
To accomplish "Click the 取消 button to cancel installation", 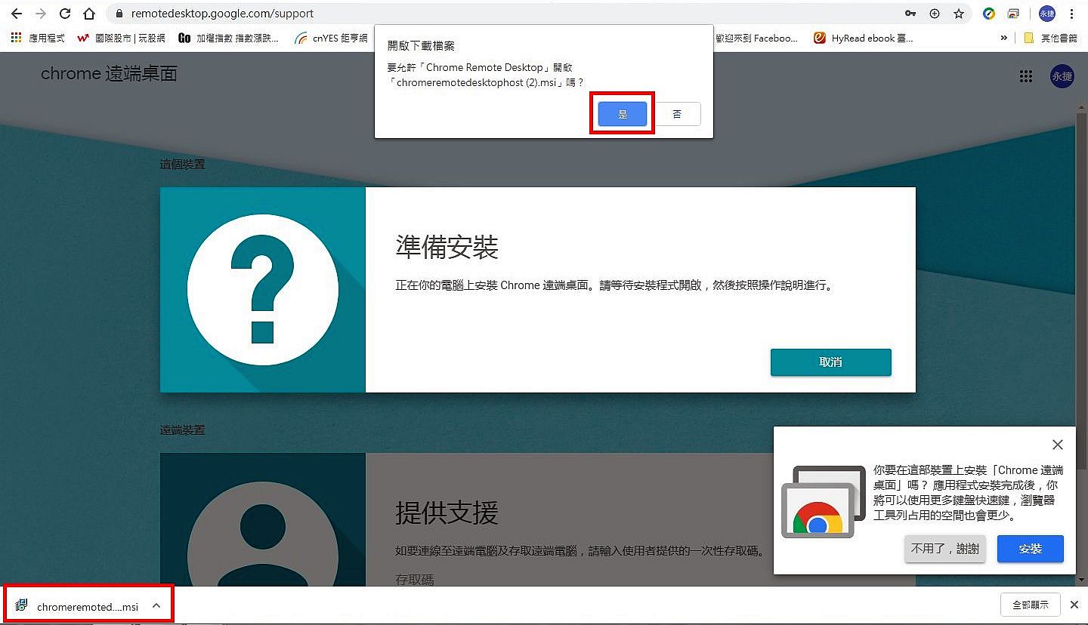I will 831,362.
